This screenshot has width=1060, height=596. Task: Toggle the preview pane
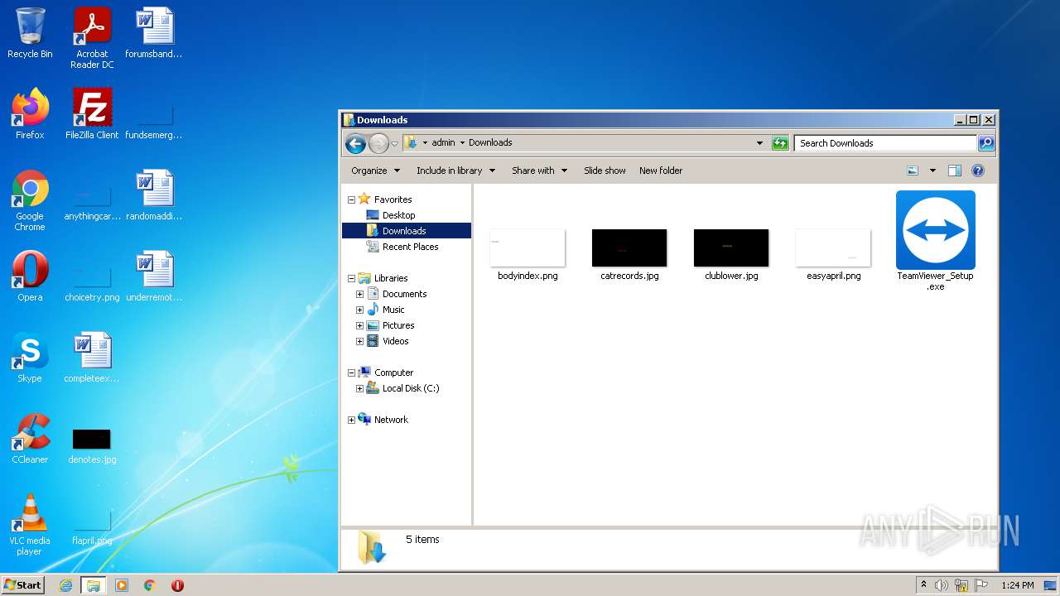954,171
